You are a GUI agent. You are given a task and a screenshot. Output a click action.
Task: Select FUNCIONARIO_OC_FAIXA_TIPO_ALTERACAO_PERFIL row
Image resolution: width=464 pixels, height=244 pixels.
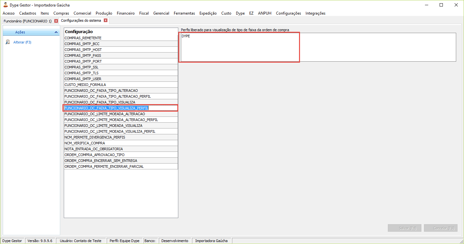[x=121, y=96]
